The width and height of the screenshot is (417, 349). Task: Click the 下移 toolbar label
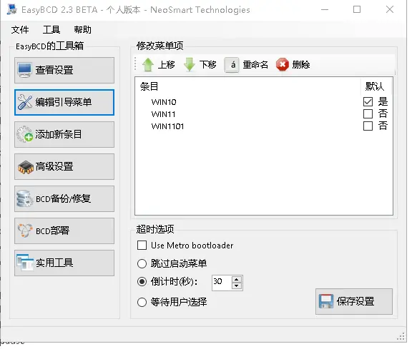[x=208, y=64]
